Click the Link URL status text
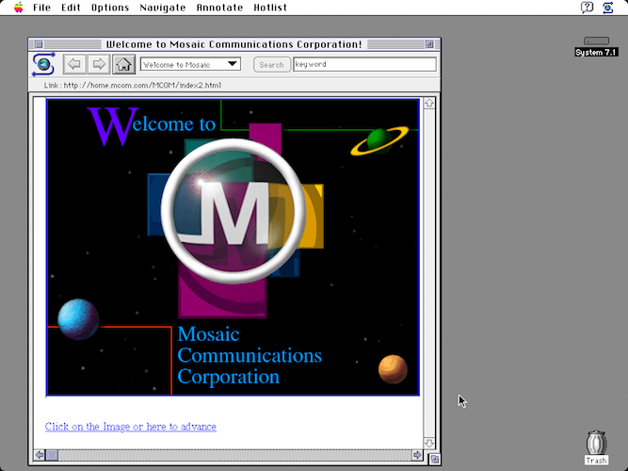Viewport: 628px width, 471px height. [133, 85]
